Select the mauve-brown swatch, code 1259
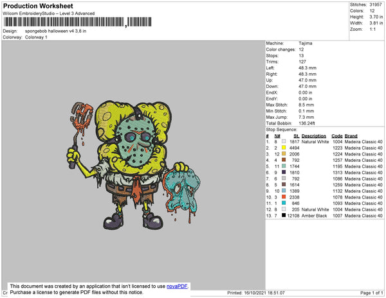386x298 pixels. pos(284,184)
